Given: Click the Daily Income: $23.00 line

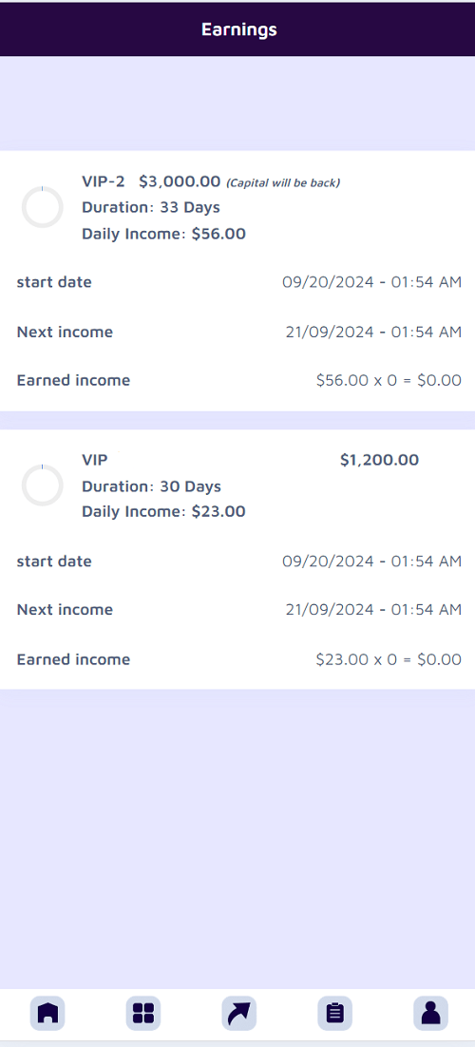Looking at the screenshot, I should click(x=163, y=511).
